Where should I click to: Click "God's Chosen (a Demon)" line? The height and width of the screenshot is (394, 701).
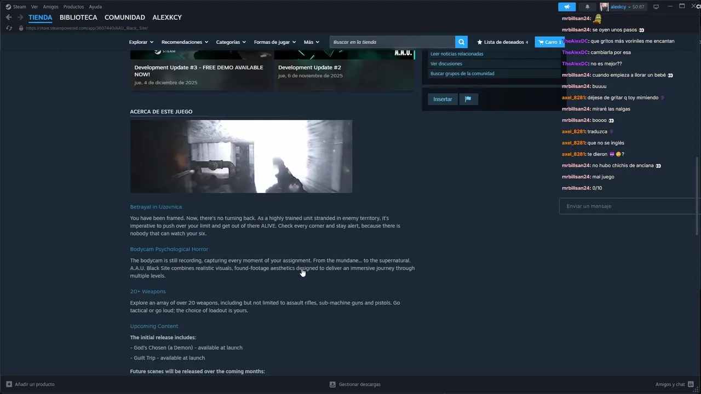(186, 347)
